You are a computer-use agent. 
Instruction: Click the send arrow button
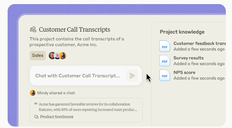[132, 76]
